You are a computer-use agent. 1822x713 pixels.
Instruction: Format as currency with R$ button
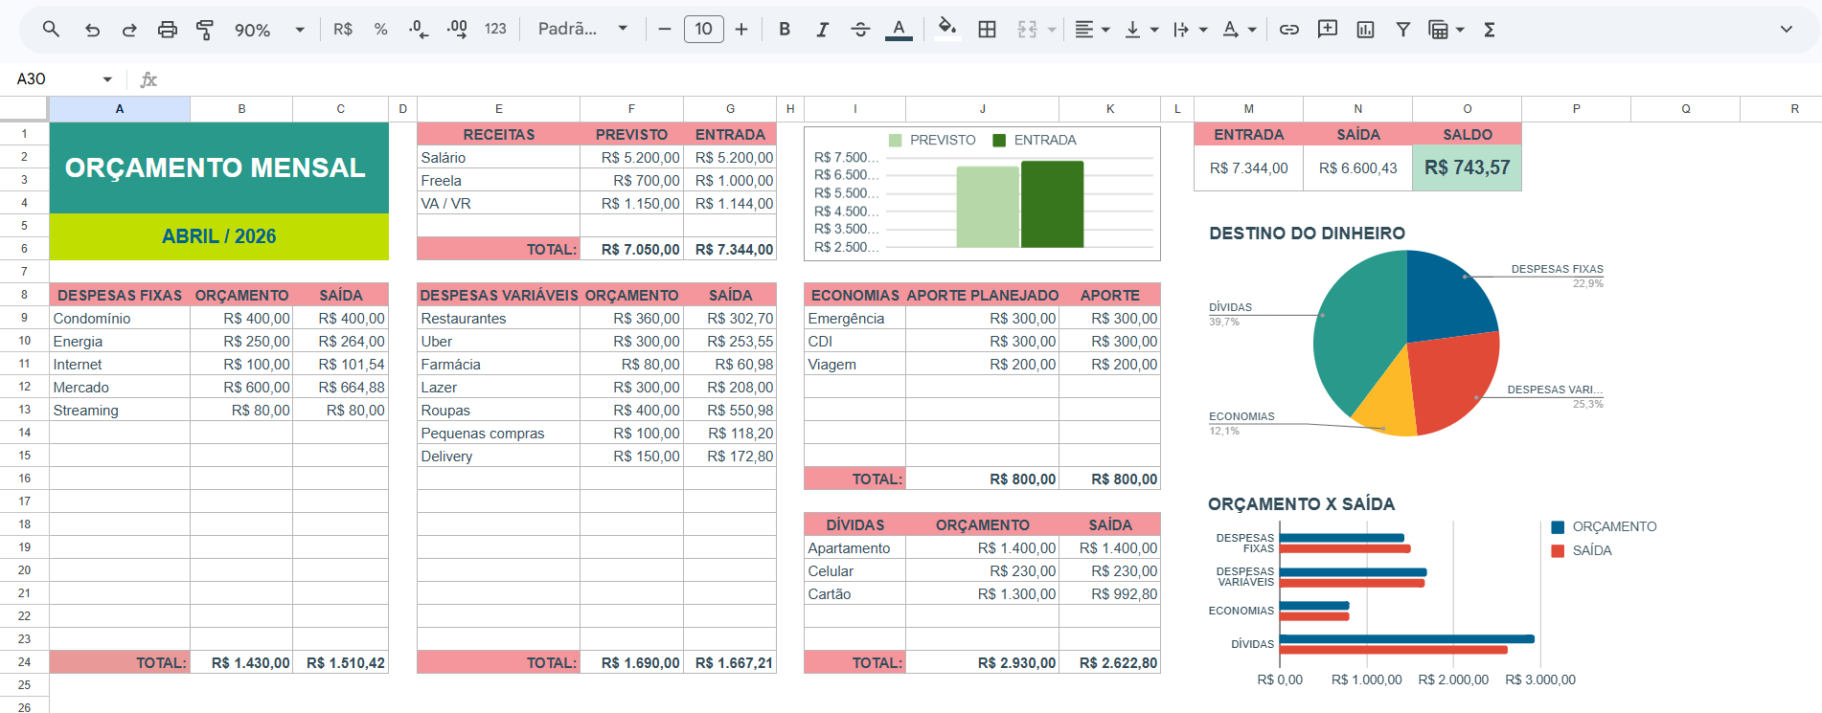click(343, 30)
